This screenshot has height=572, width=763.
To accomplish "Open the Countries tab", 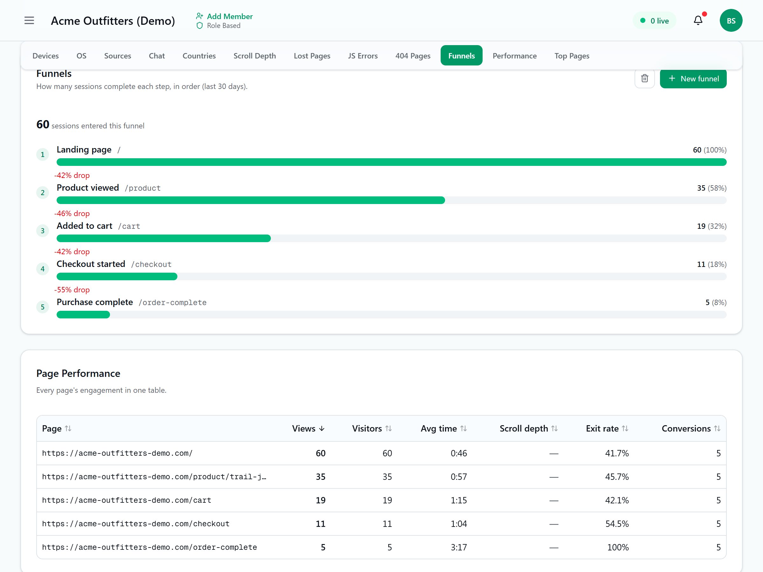I will coord(199,56).
